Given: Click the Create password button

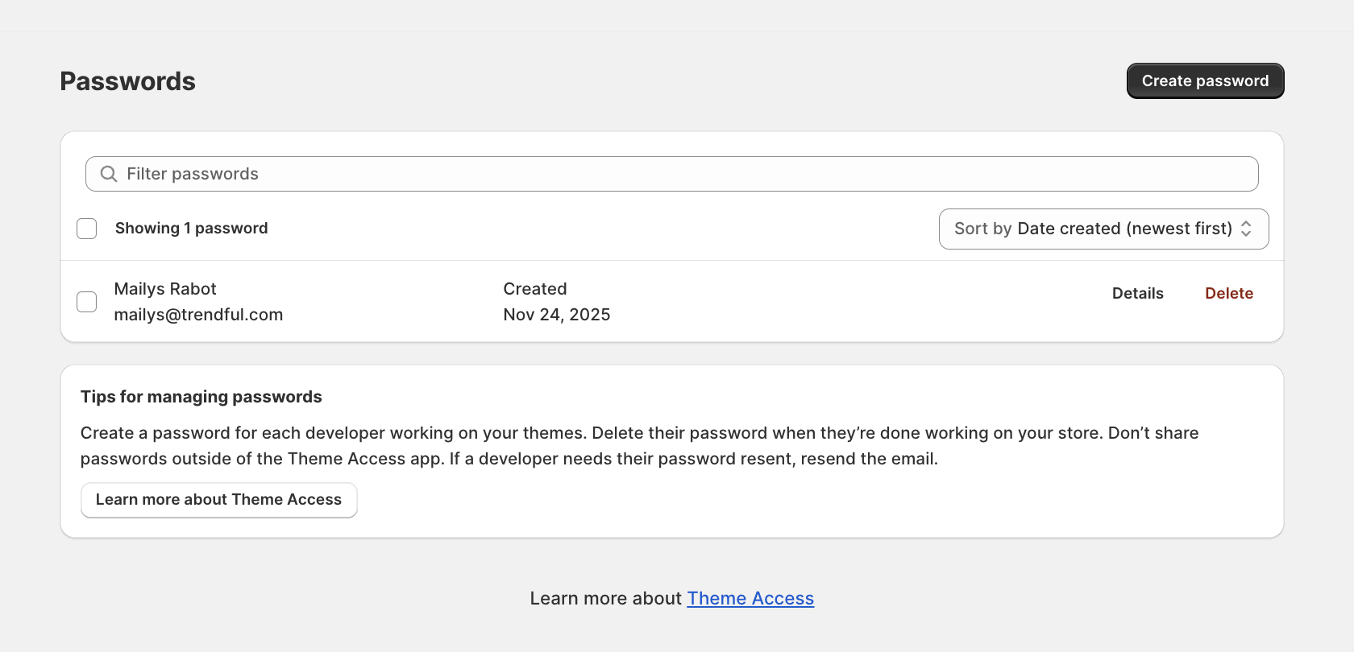Looking at the screenshot, I should coord(1205,81).
